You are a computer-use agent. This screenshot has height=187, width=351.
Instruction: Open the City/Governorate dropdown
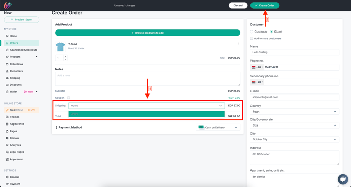pyautogui.click(x=294, y=126)
